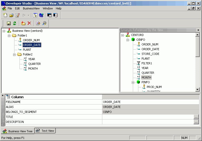Click the green Refresh arrows icon
This screenshot has width=202, height=141.
pyautogui.click(x=15, y=23)
